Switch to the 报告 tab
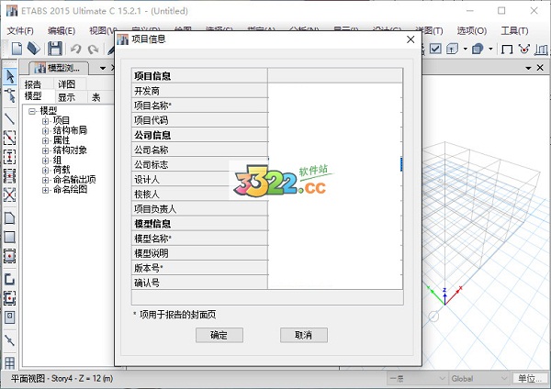The image size is (551, 389). click(33, 84)
